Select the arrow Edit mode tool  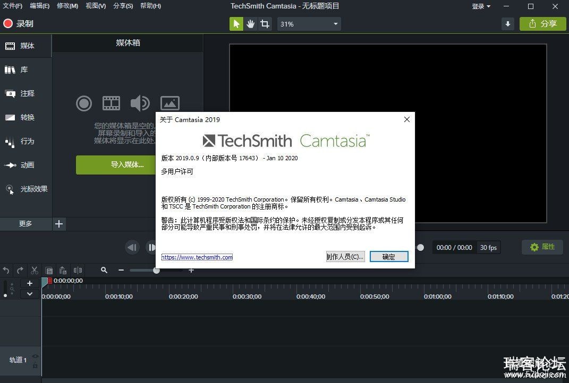click(236, 24)
